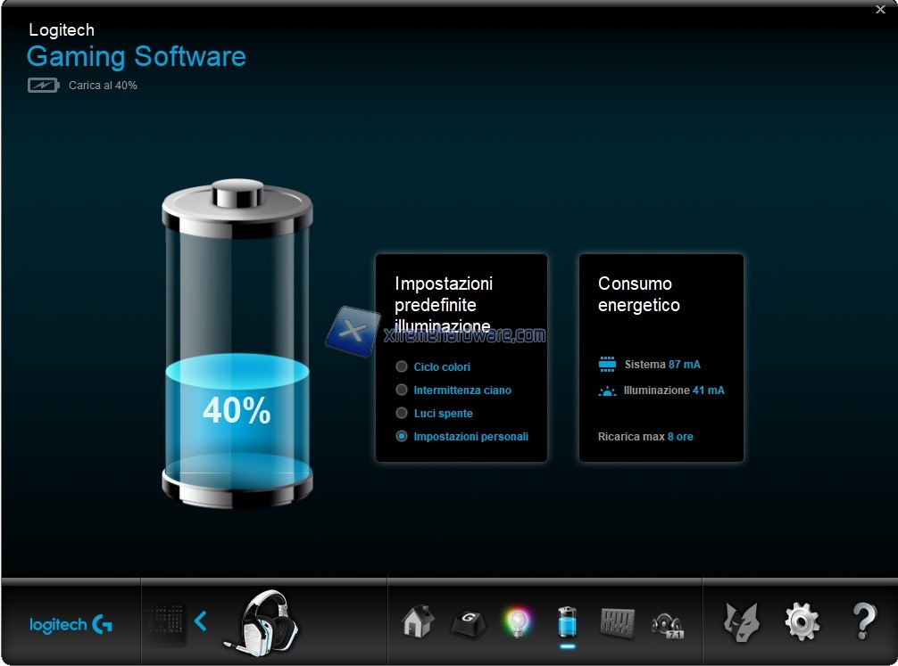The image size is (898, 666).
Task: Open the lighting color bulb icon
Action: point(517,621)
